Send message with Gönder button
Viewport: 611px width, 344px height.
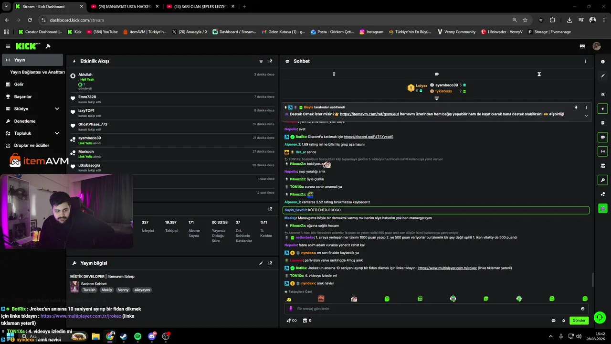click(579, 321)
